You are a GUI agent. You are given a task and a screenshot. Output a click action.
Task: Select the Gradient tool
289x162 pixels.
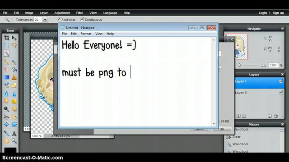6,77
